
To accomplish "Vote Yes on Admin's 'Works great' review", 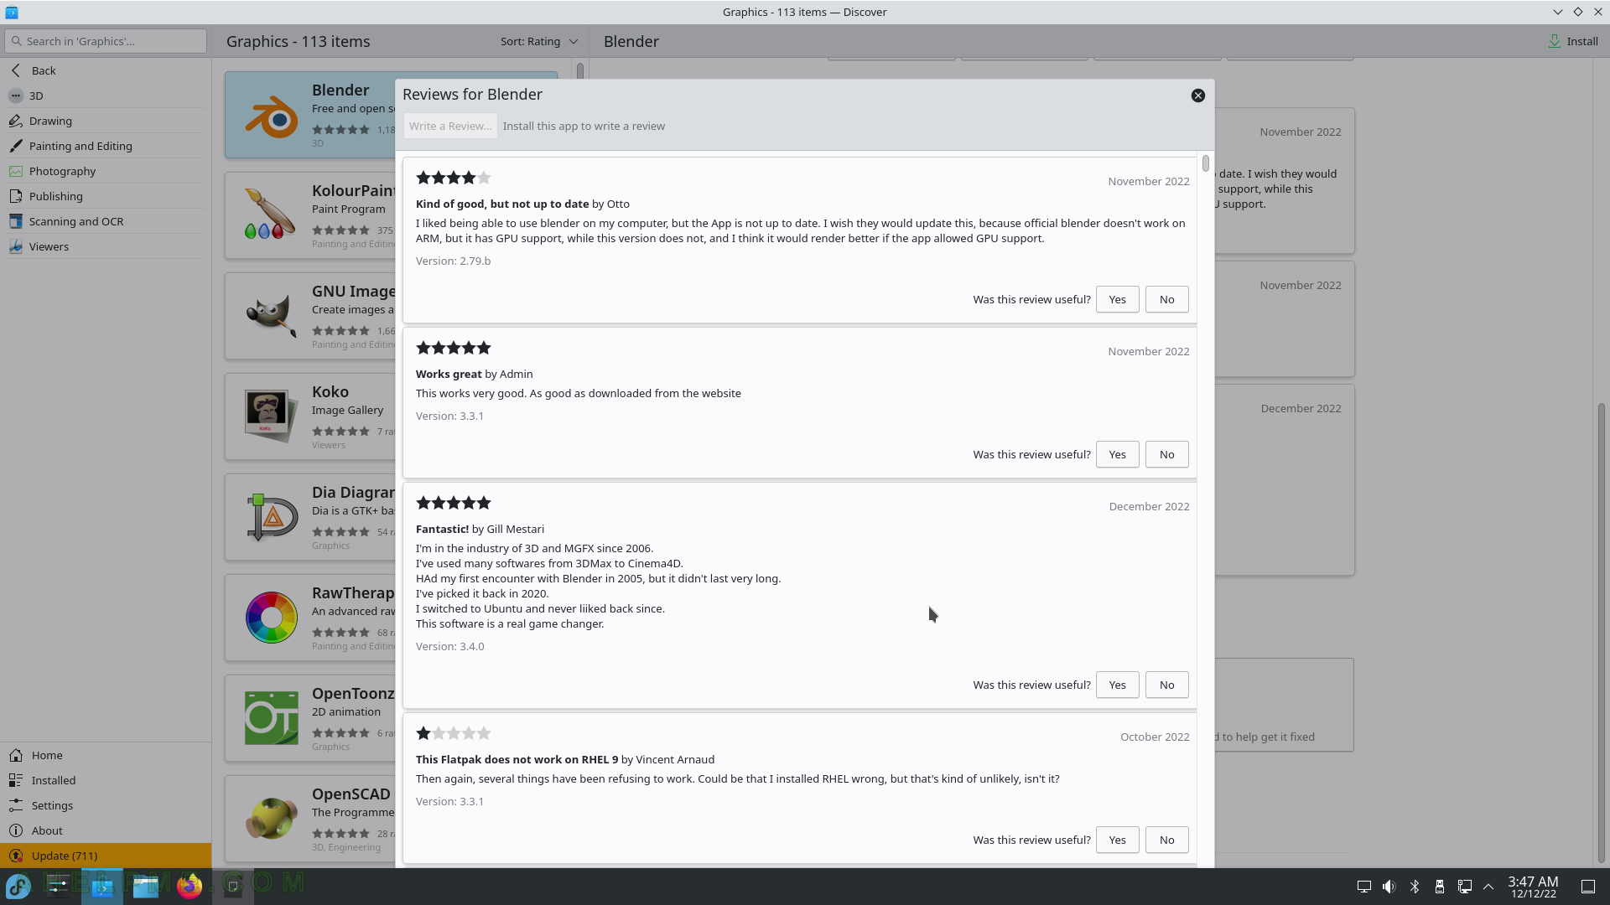I will pos(1117,454).
